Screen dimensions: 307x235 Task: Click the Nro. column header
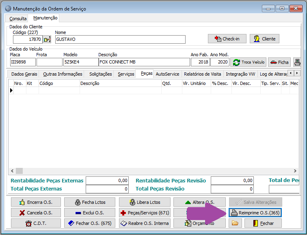19,83
